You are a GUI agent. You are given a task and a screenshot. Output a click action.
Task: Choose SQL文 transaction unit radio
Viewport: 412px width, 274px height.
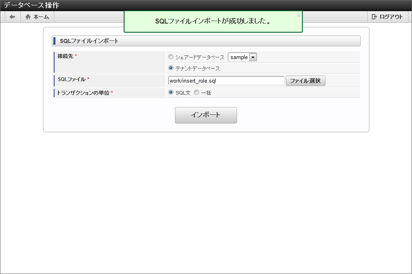(x=171, y=92)
